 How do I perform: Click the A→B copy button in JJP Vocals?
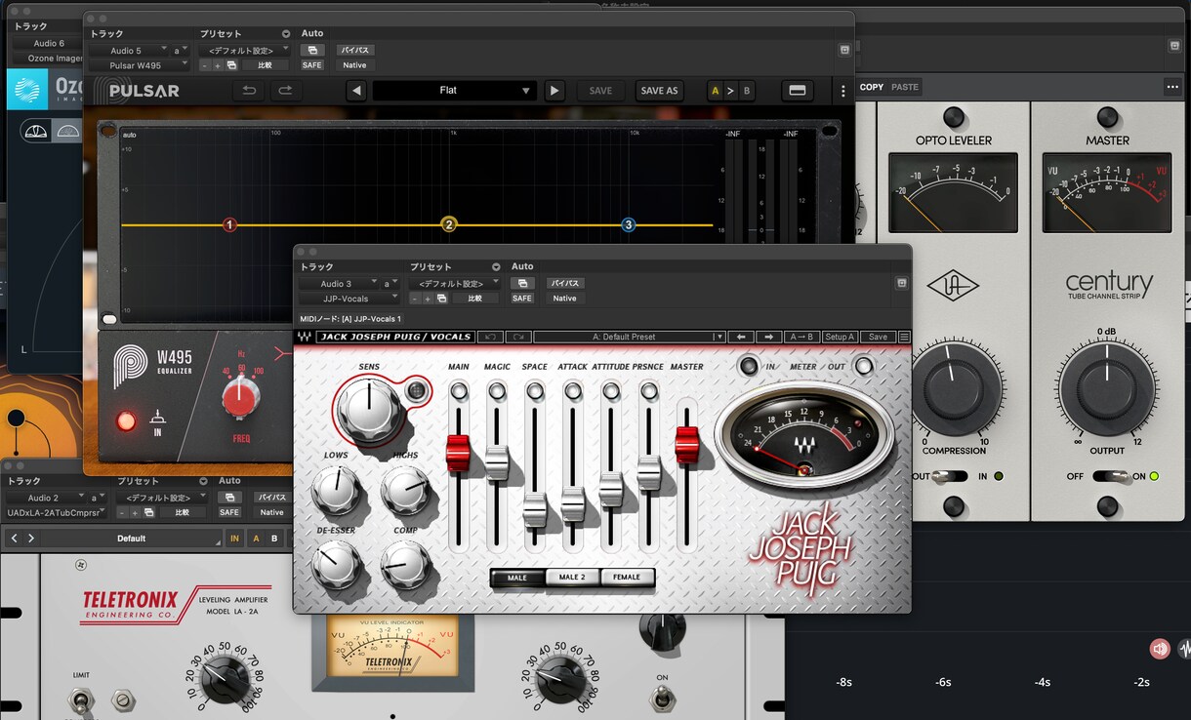click(801, 337)
